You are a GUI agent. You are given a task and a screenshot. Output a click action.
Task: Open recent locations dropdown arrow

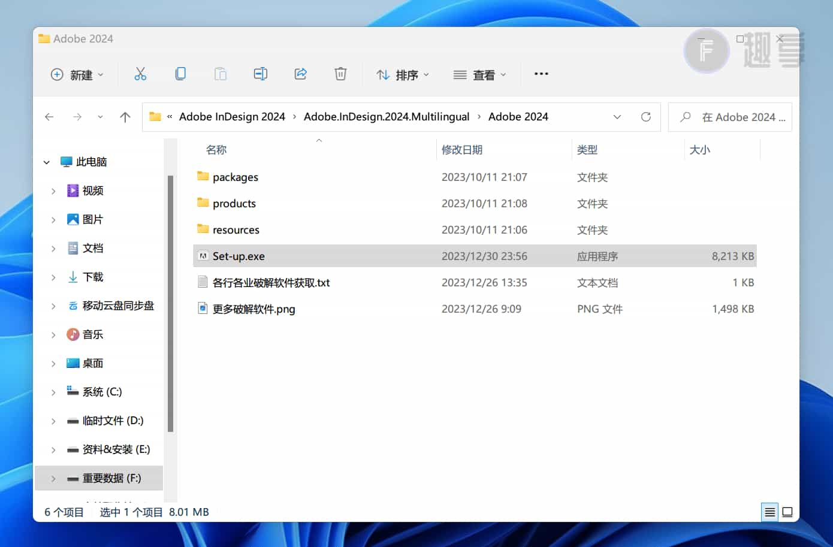(100, 117)
